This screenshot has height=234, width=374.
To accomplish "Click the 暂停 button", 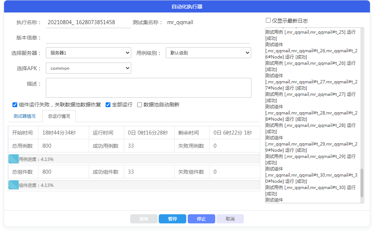I will pyautogui.click(x=172, y=219).
